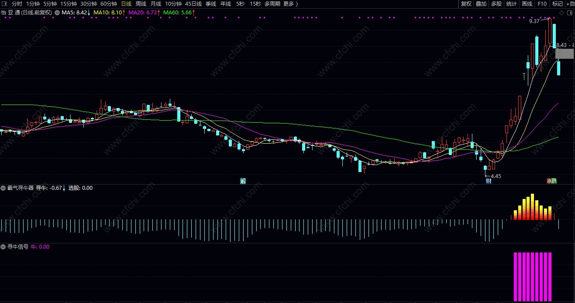The height and width of the screenshot is (303, 575).
Task: Click the 解 event marker below chart
Action: pos(243,181)
